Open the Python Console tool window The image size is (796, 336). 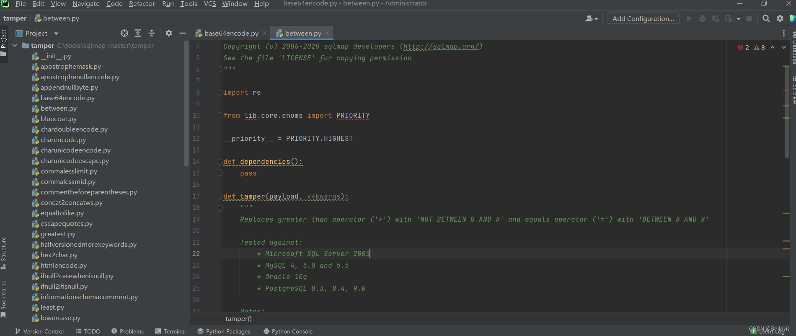(288, 331)
